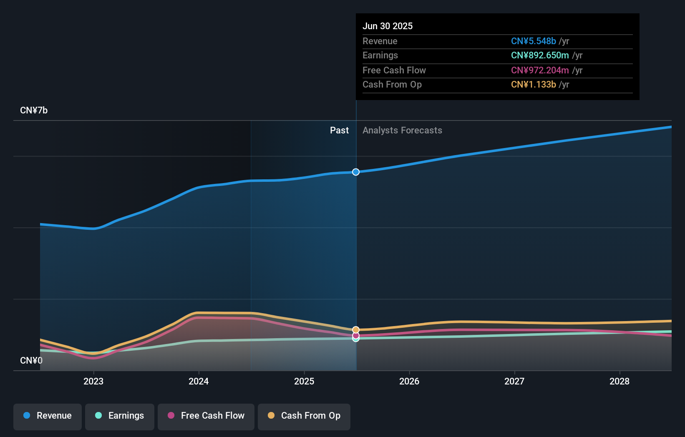Toggle the Revenue legend dot icon

click(x=26, y=416)
